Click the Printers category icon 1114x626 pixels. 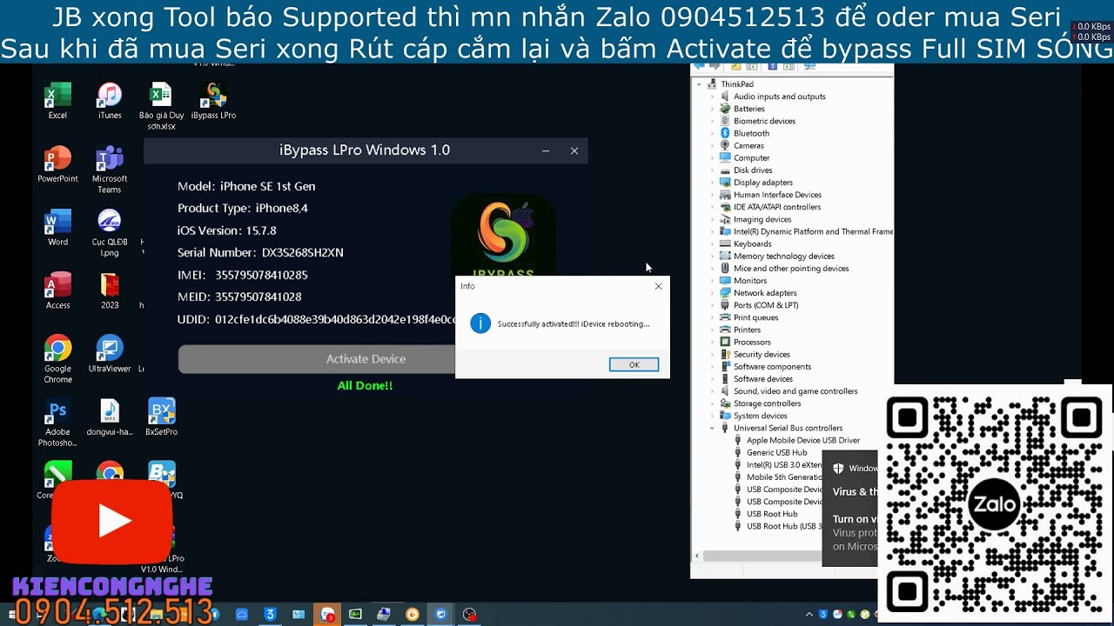[x=725, y=330]
